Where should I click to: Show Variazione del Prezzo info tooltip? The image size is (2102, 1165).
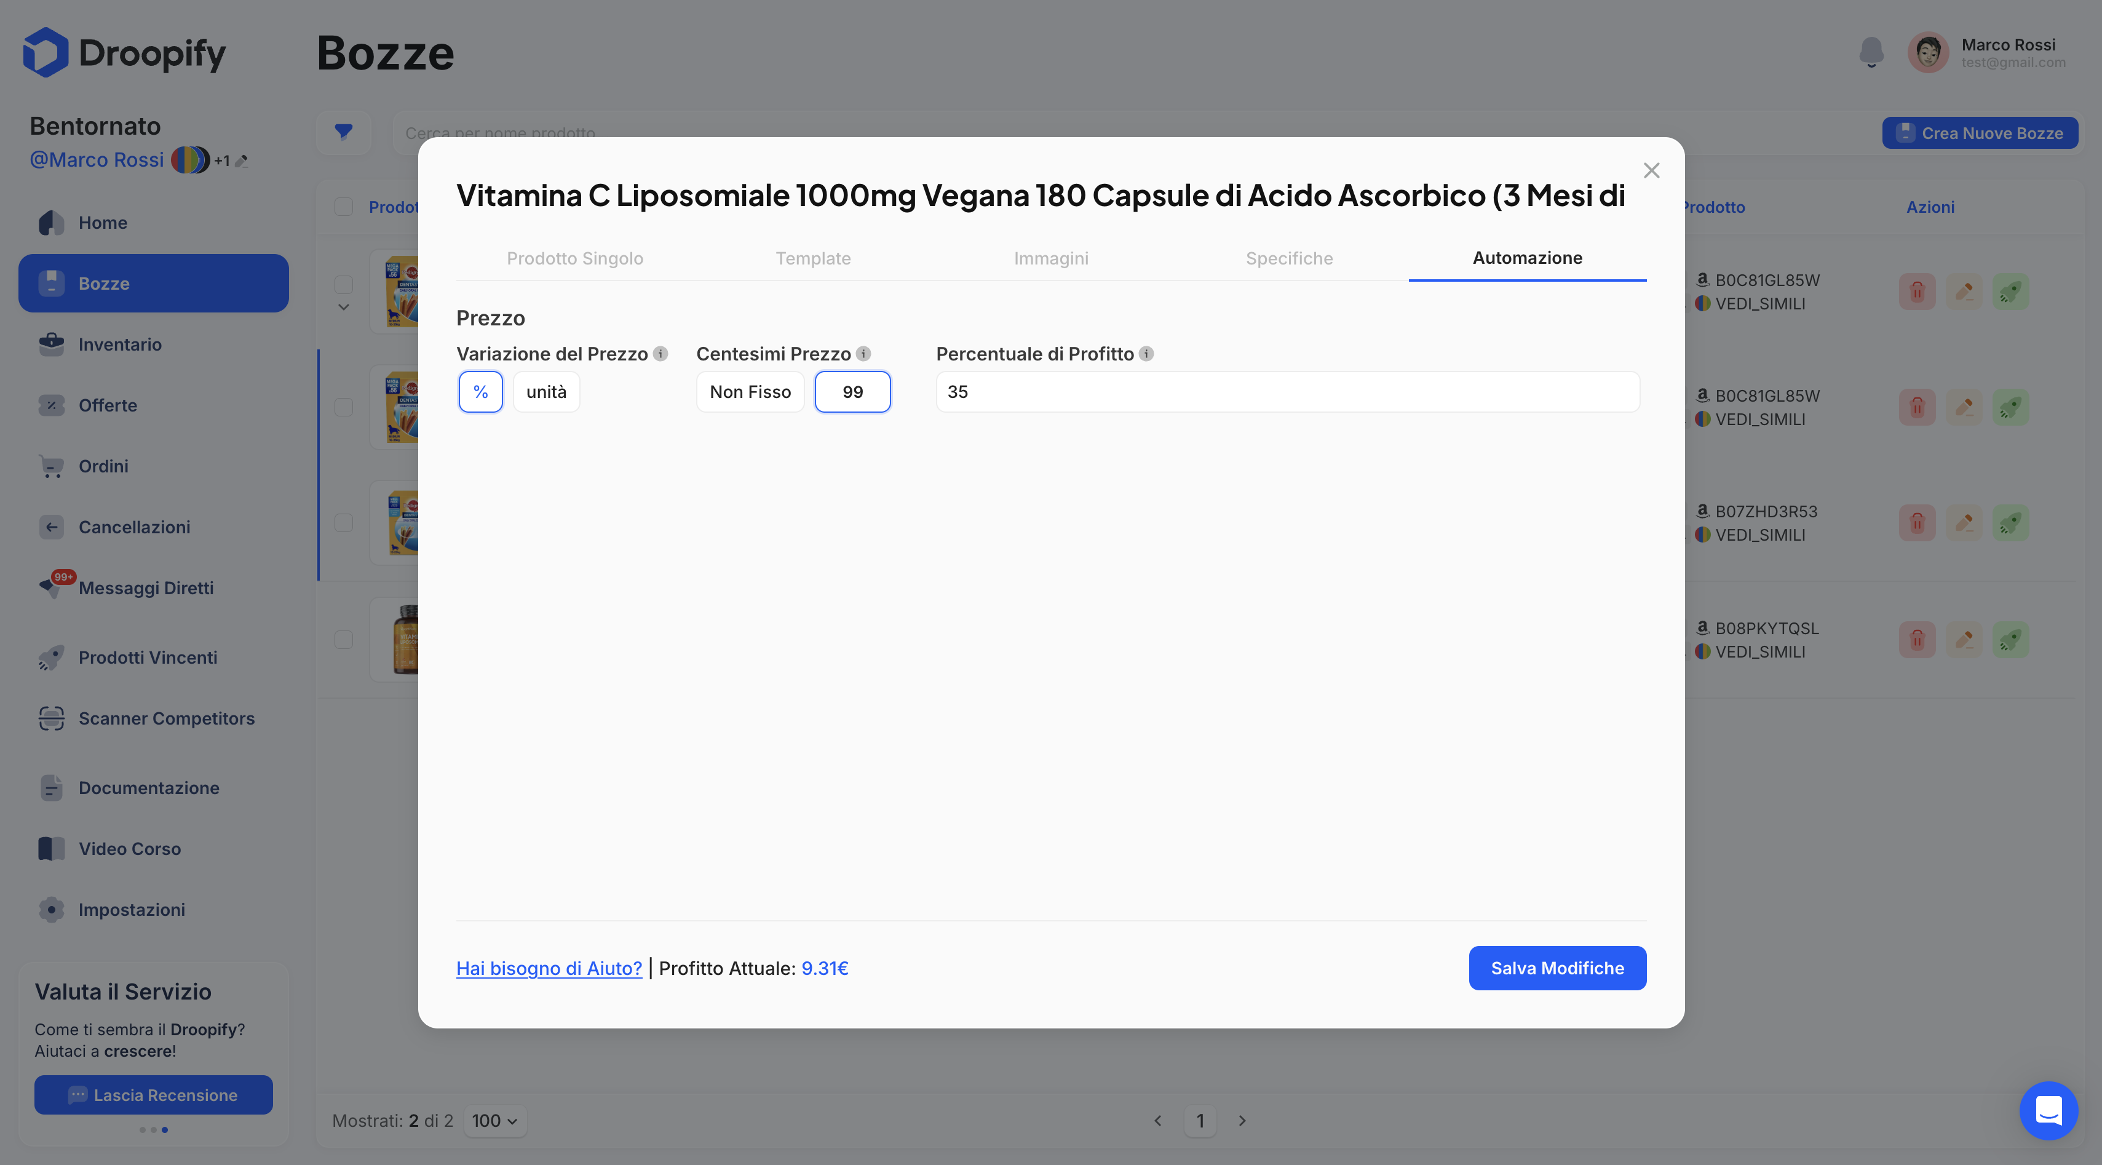[661, 354]
